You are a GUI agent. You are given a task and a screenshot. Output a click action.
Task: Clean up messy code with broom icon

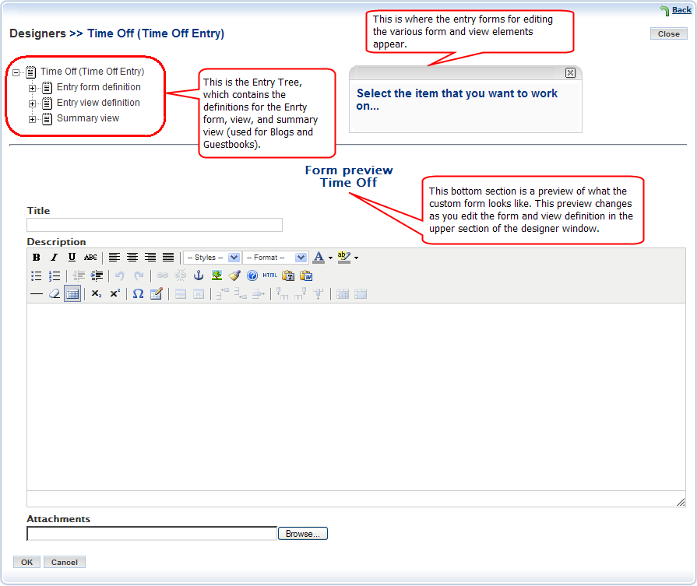234,276
